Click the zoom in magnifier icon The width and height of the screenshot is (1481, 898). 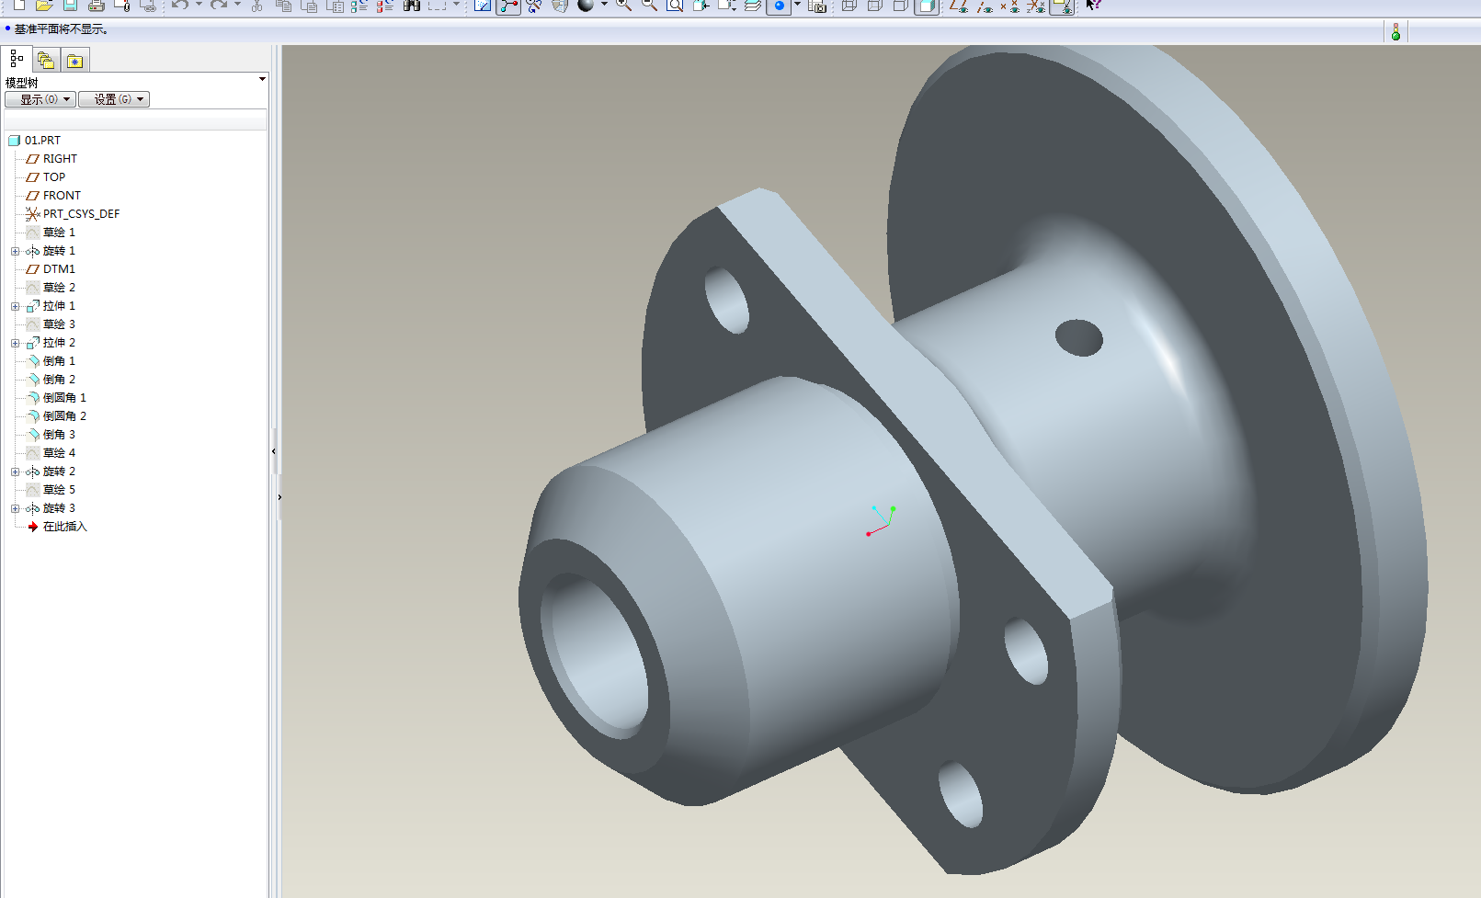623,6
